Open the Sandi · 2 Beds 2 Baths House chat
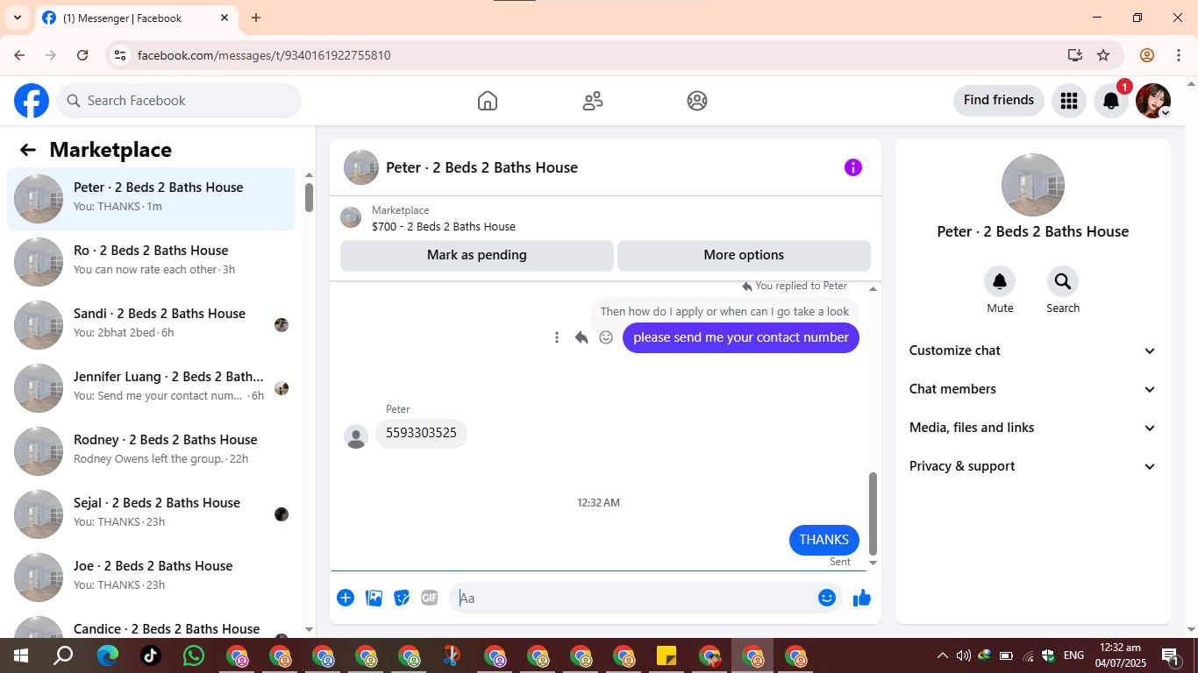This screenshot has height=673, width=1198. [152, 323]
